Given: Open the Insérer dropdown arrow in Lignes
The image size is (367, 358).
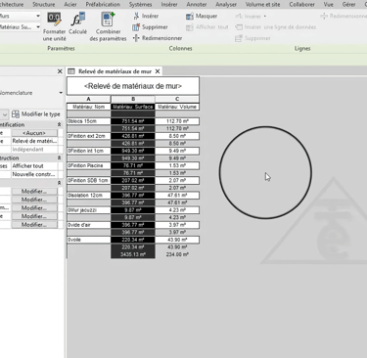Looking at the screenshot, I should 265,17.
